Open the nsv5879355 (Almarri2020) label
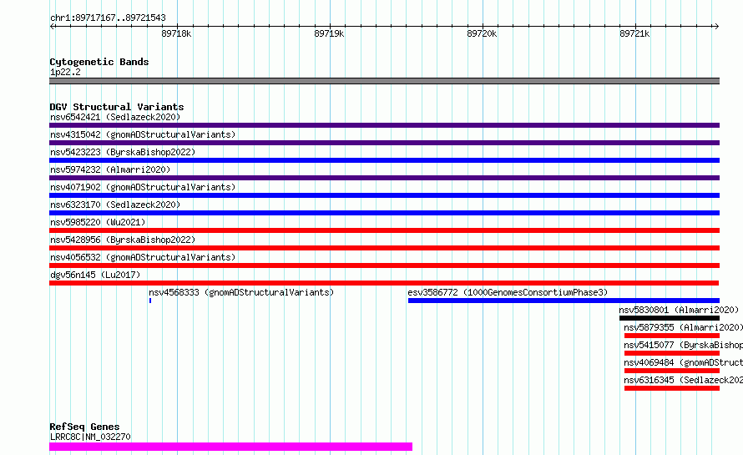743x455 pixels. 683,327
